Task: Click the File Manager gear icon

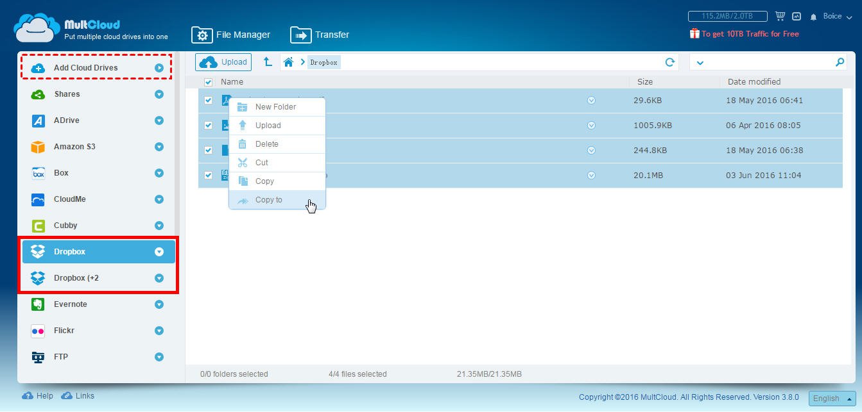Action: 202,35
